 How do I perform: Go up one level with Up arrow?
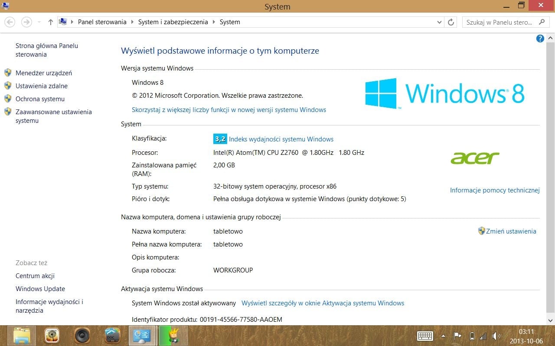click(x=51, y=22)
